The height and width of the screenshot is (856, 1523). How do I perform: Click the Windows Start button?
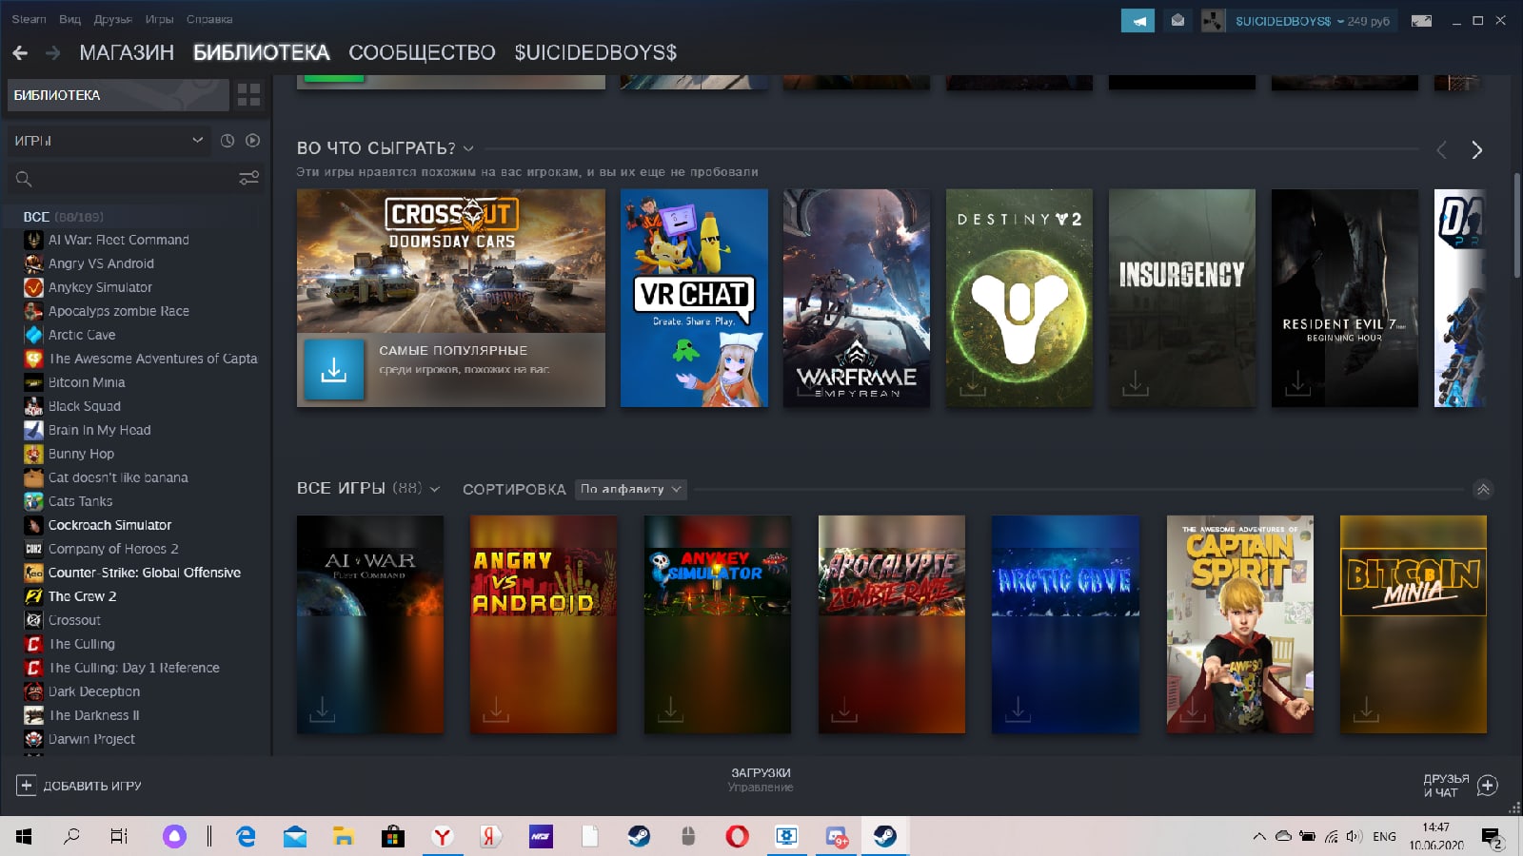pyautogui.click(x=24, y=836)
